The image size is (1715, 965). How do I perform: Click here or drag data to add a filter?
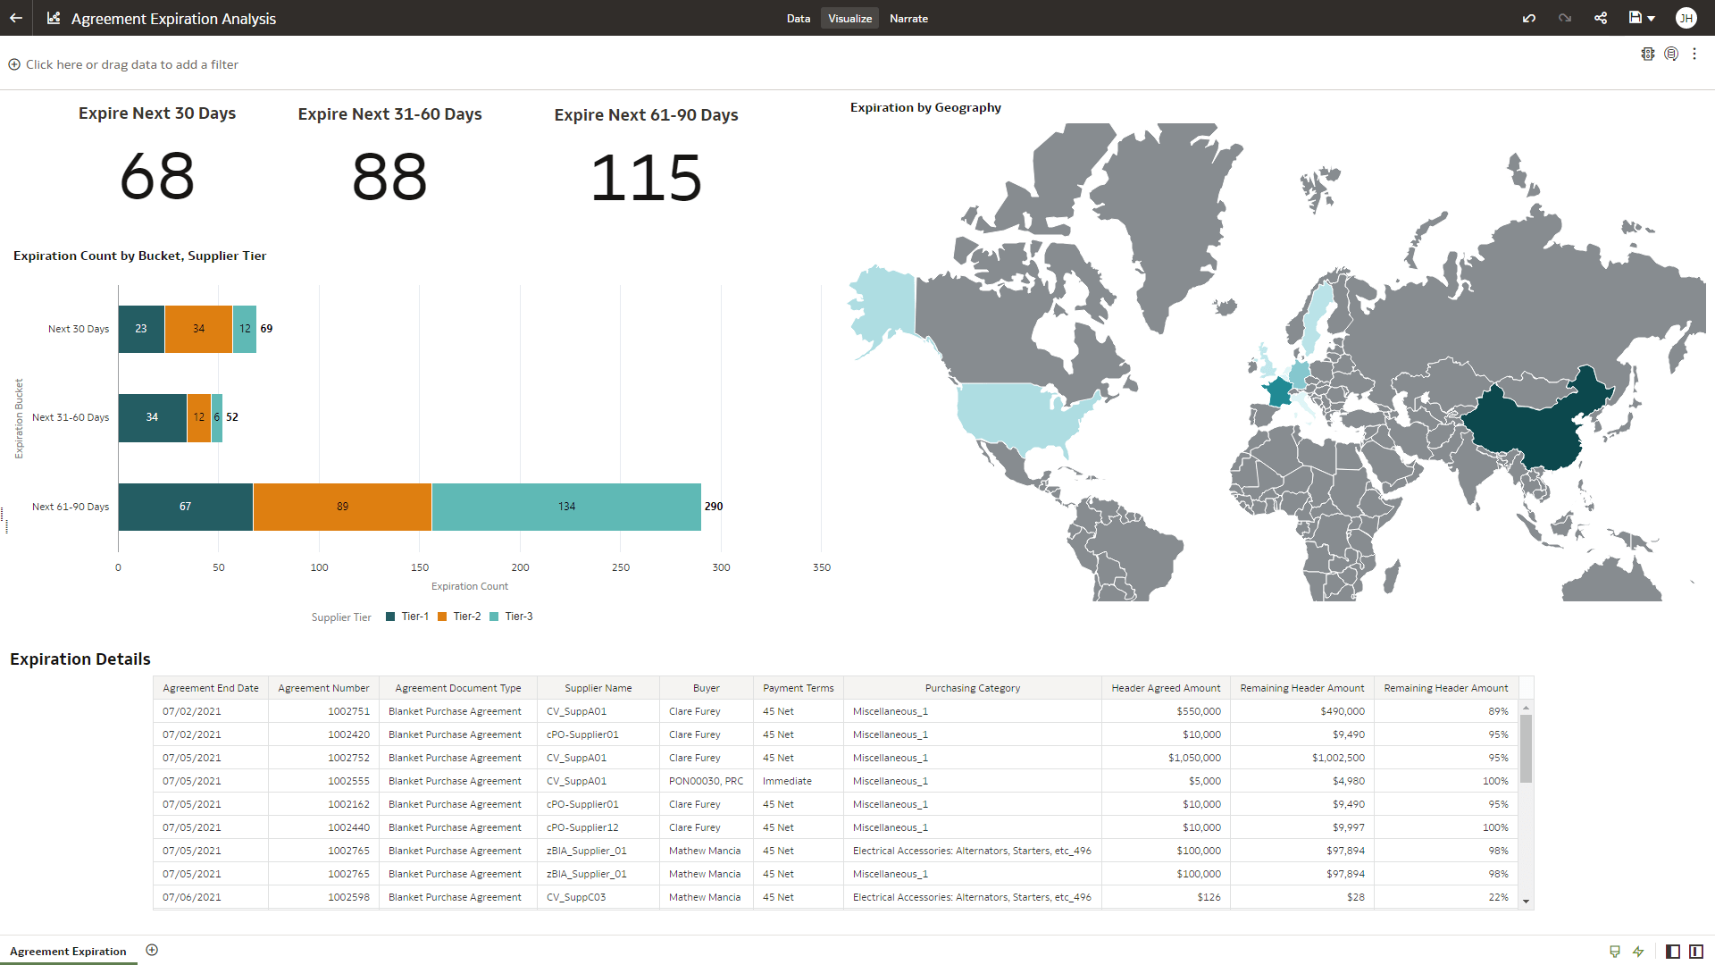coord(123,64)
